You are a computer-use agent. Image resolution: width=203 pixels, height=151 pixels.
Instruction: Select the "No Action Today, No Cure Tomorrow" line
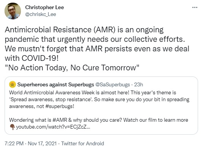pos(72,68)
